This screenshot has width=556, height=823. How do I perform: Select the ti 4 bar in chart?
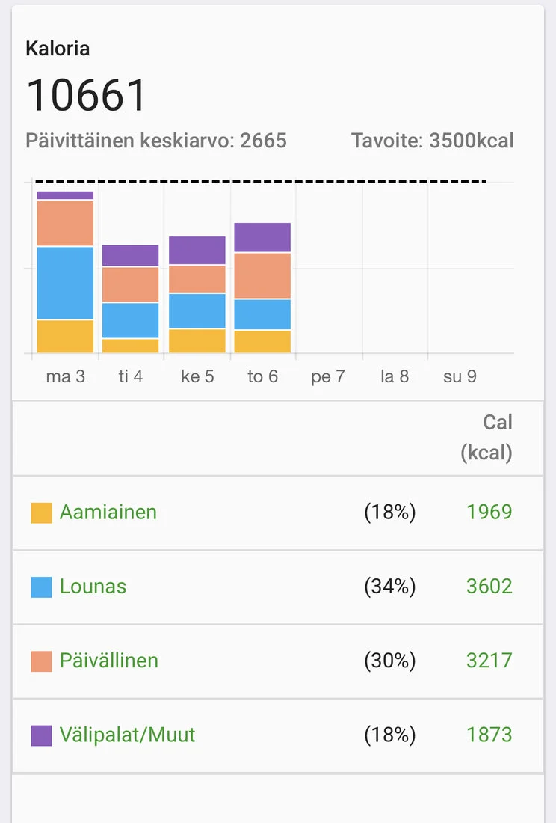131,299
